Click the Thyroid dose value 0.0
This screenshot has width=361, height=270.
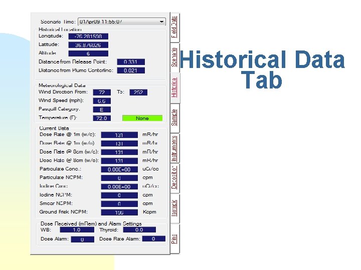coord(139,230)
